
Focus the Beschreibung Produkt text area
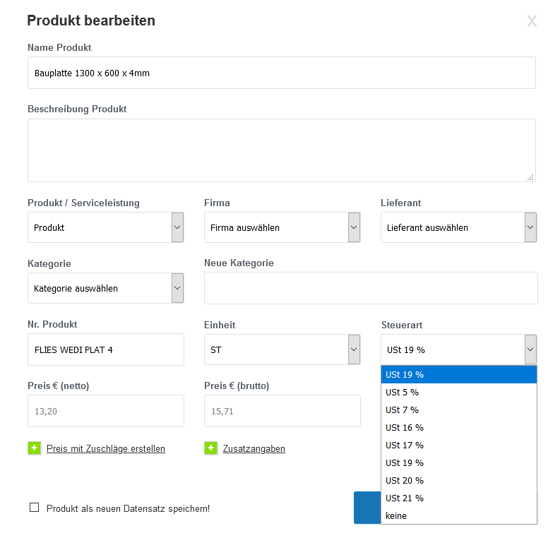coord(282,150)
